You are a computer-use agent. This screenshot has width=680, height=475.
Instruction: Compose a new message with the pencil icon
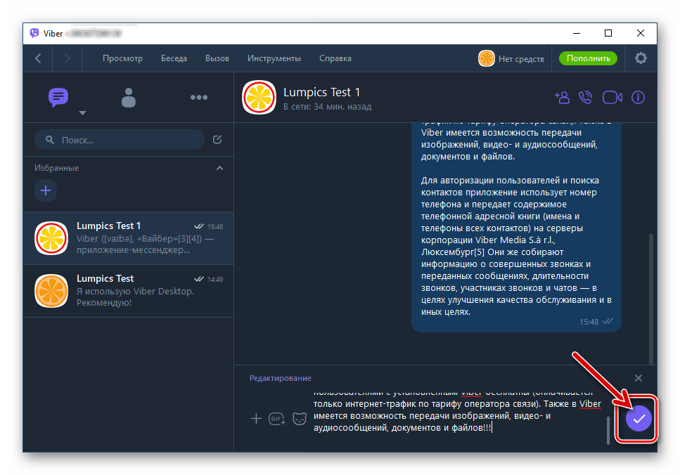pos(217,140)
